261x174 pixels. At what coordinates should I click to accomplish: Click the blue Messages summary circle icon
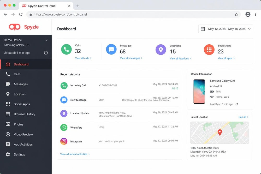111,49
